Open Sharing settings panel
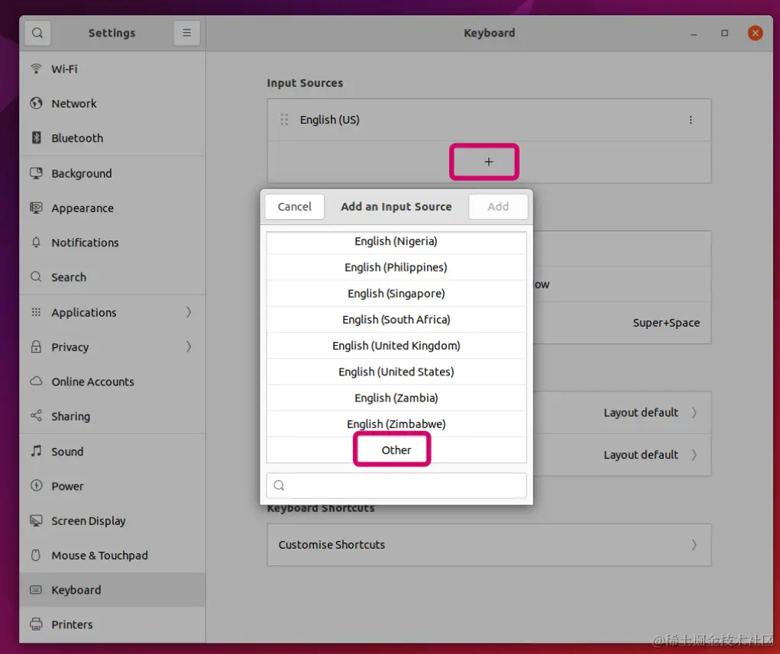The height and width of the screenshot is (654, 780). pyautogui.click(x=112, y=416)
